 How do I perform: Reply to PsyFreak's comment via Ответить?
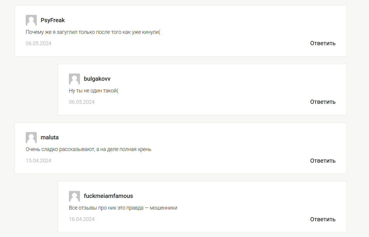click(323, 43)
